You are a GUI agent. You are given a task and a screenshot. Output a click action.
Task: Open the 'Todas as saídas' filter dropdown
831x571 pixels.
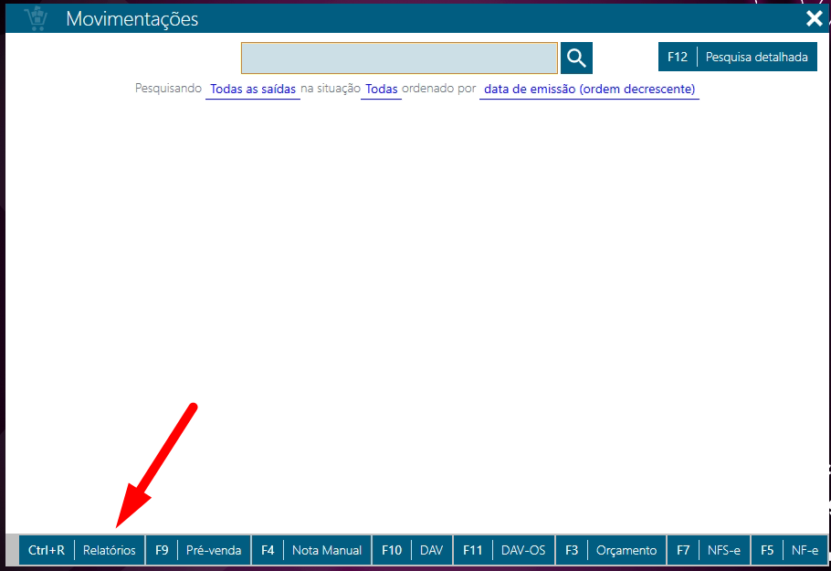[x=253, y=90]
